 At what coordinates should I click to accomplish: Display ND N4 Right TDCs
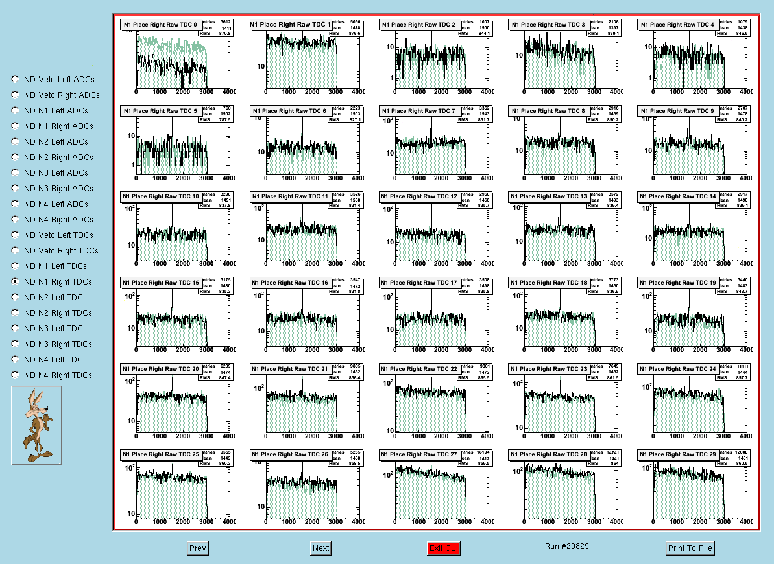click(x=15, y=375)
